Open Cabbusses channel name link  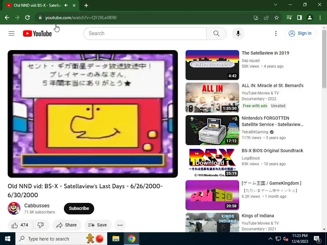tap(37, 205)
